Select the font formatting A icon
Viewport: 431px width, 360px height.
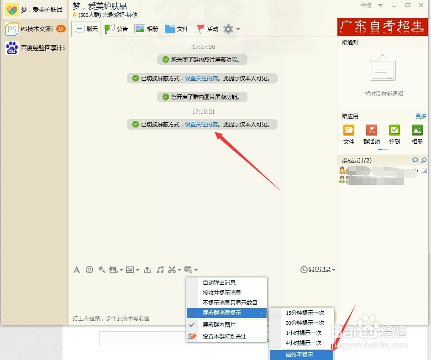tap(76, 270)
